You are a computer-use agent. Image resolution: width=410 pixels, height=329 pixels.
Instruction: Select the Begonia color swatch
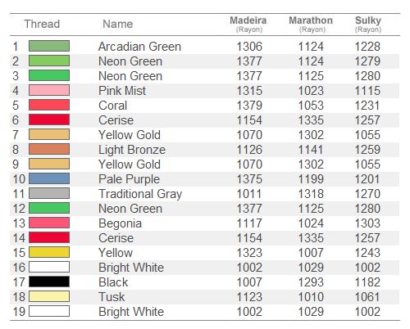[49, 223]
